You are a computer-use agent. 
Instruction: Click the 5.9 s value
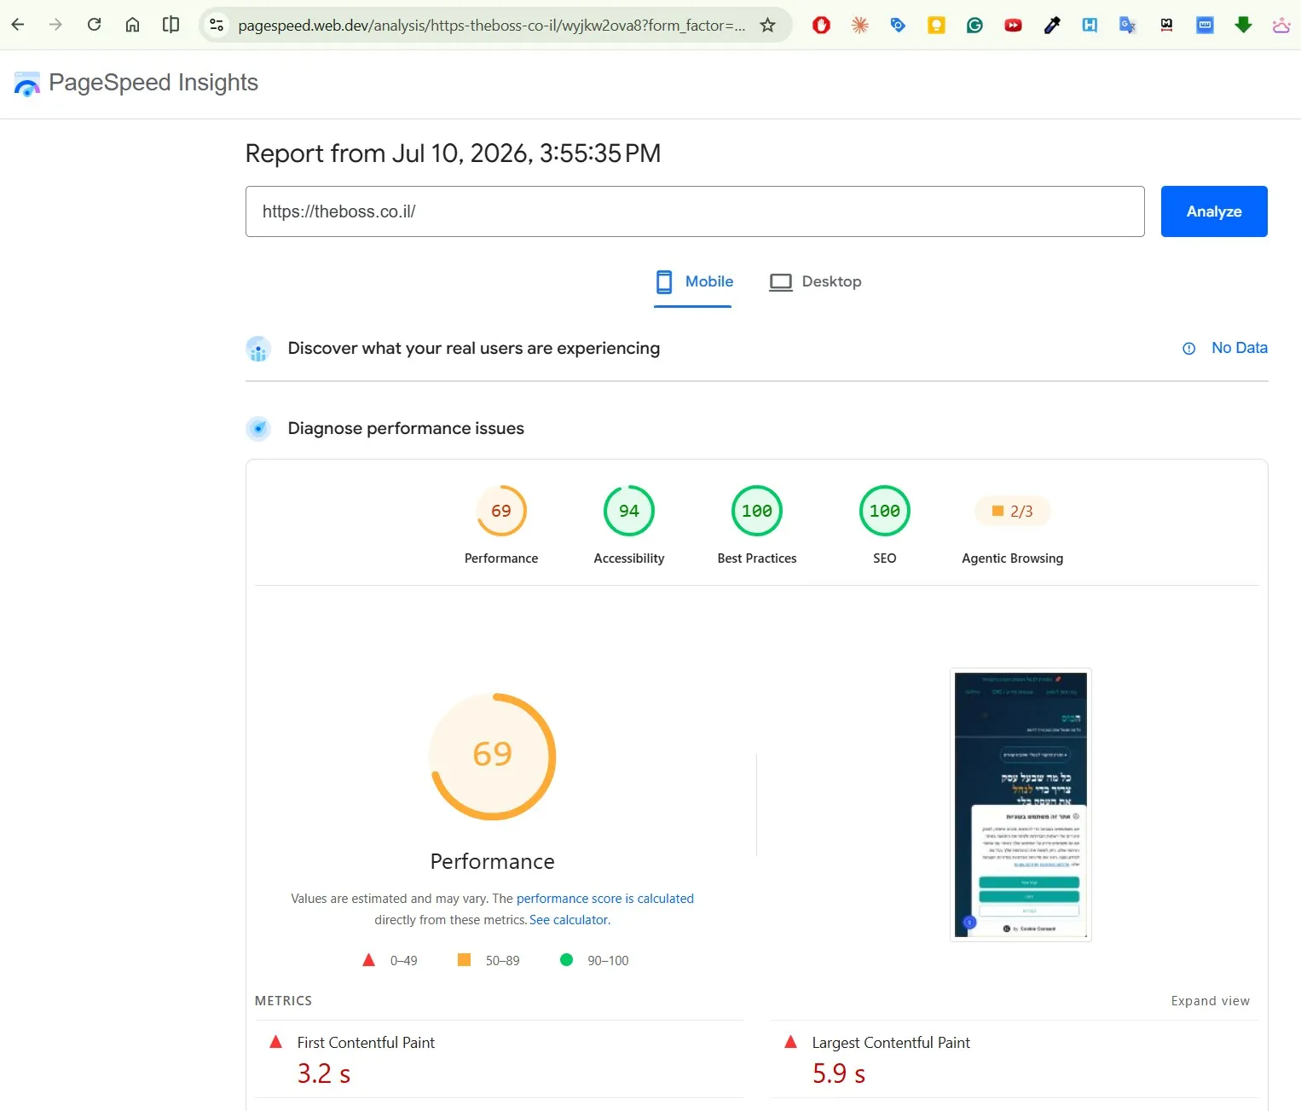pos(839,1074)
